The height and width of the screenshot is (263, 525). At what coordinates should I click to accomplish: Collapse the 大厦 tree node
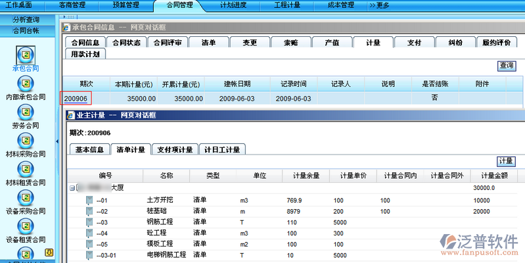click(72, 188)
